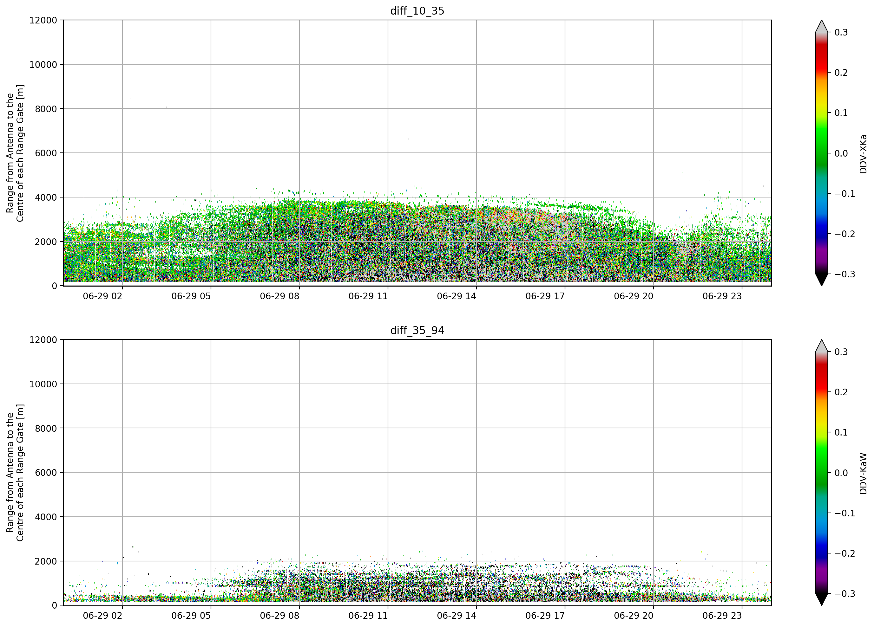Click the 4000 y-tick in the diff_35_94 plot
Image resolution: width=874 pixels, height=627 pixels.
pos(46,517)
